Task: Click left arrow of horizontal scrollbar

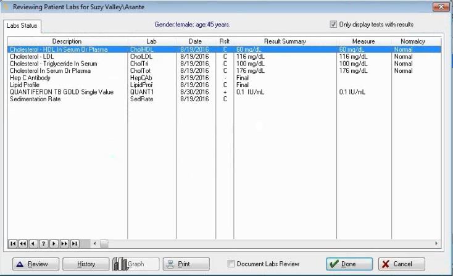Action: pyautogui.click(x=95, y=244)
